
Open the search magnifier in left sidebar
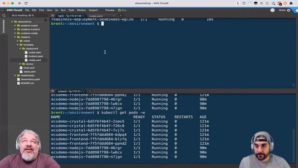pos(4,15)
